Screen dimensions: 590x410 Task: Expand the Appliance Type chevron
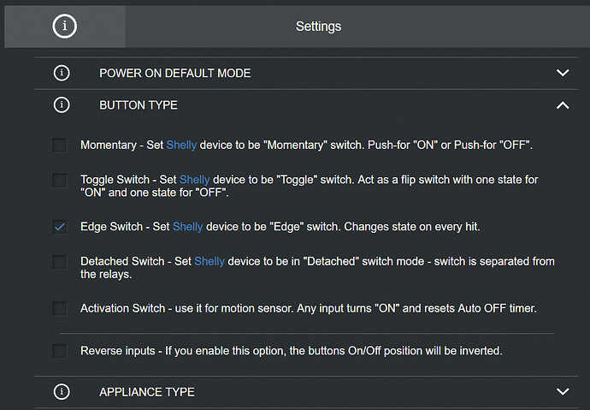click(562, 392)
